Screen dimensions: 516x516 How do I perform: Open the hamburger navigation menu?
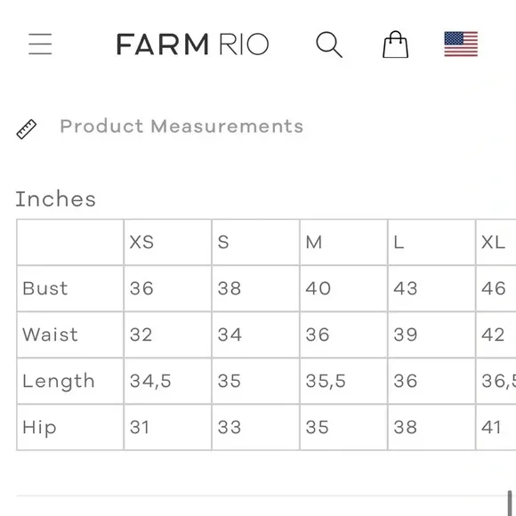point(40,44)
